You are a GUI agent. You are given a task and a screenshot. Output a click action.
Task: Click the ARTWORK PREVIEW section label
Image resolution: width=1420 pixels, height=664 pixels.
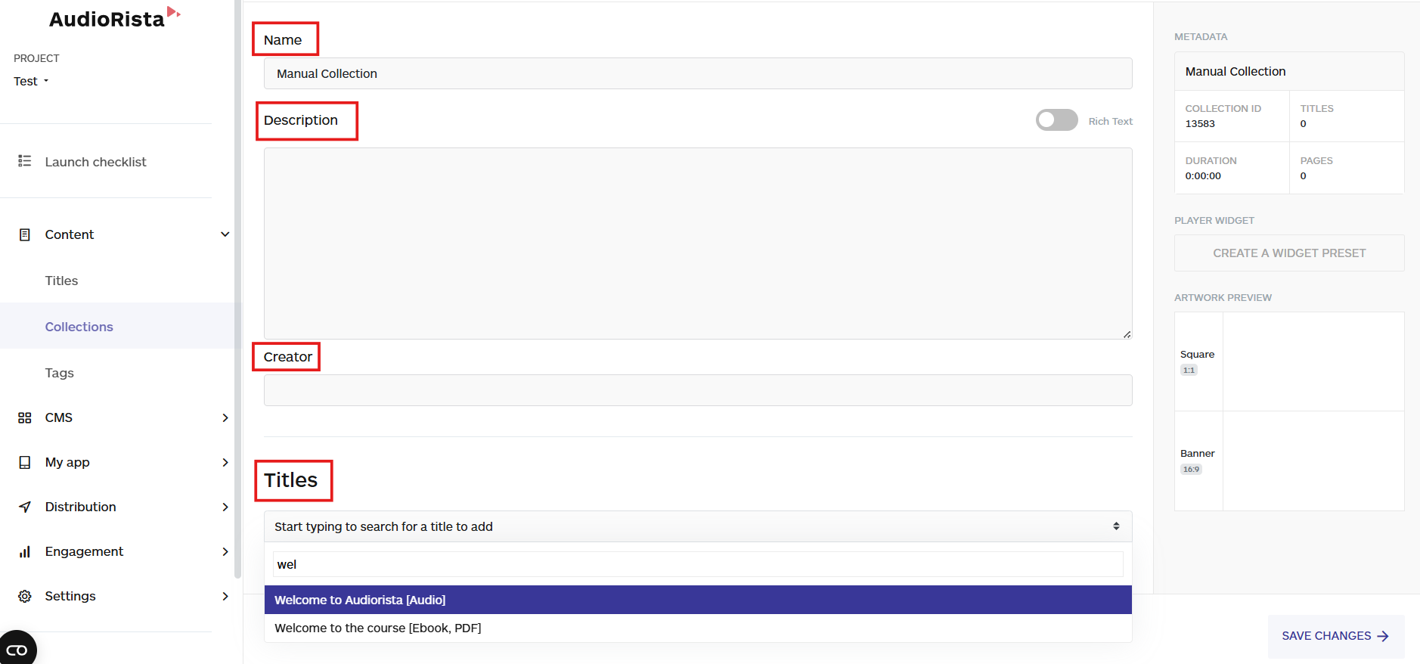pos(1223,298)
